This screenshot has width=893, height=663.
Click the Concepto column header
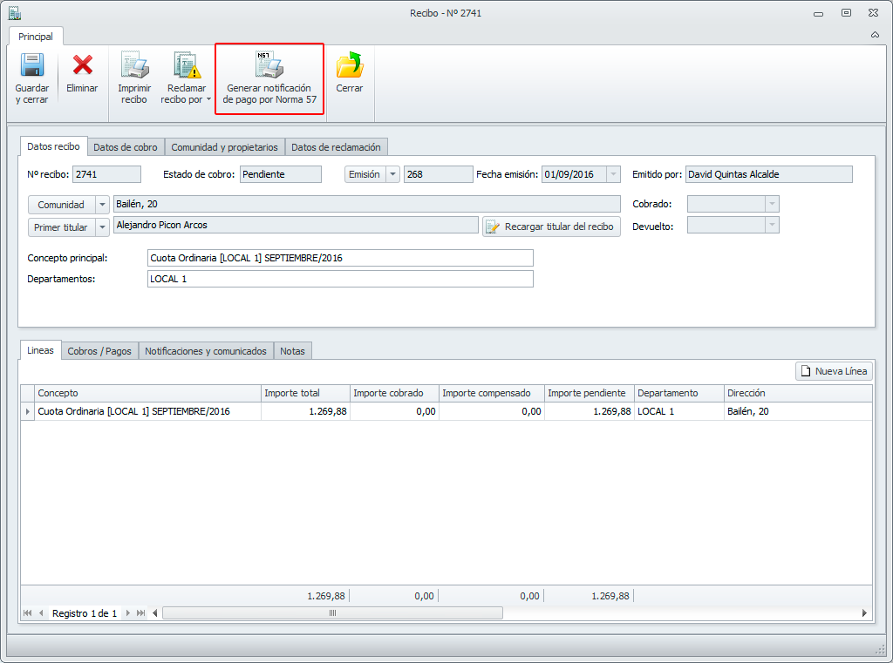click(x=147, y=393)
